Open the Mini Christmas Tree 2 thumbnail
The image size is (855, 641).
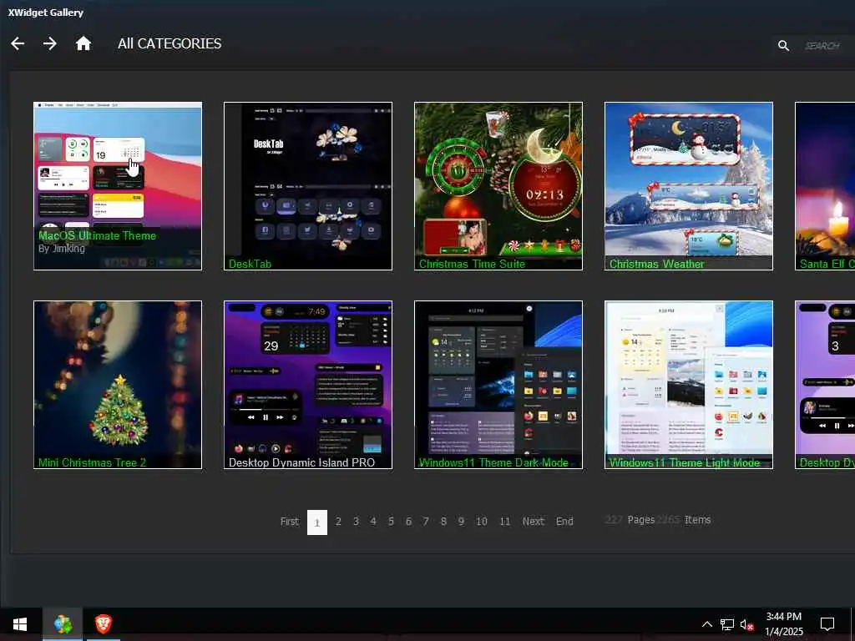click(x=118, y=385)
